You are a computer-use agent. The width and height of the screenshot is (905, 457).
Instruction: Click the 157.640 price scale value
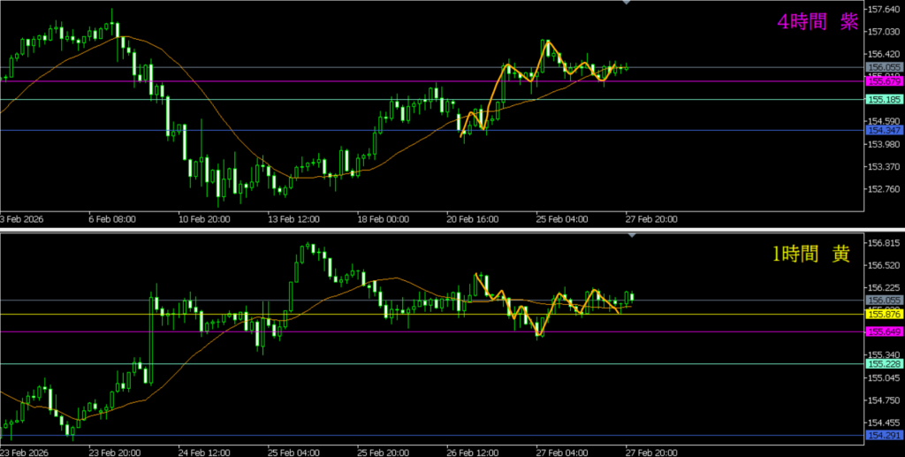(884, 10)
